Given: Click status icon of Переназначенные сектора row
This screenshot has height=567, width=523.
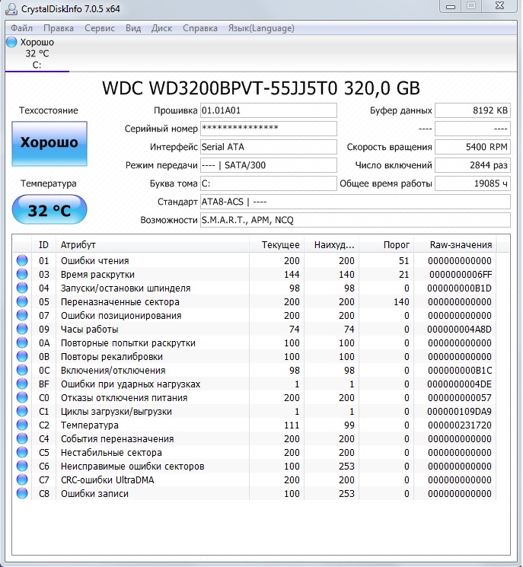Looking at the screenshot, I should pyautogui.click(x=22, y=302).
